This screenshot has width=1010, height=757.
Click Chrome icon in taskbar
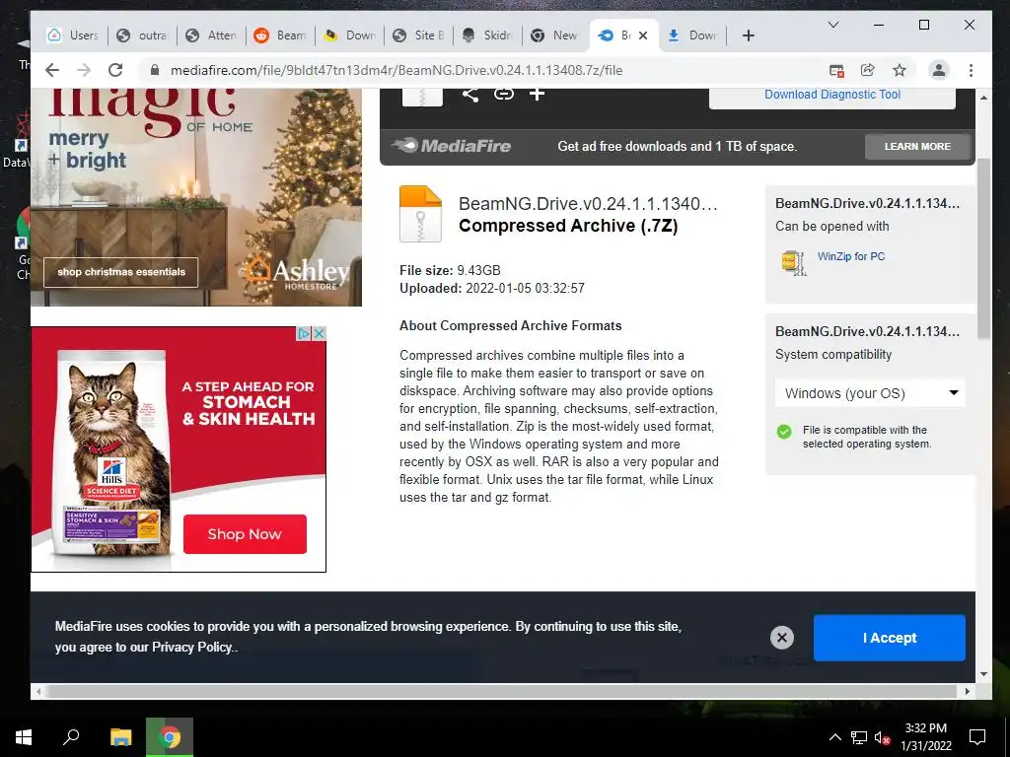[x=170, y=737]
